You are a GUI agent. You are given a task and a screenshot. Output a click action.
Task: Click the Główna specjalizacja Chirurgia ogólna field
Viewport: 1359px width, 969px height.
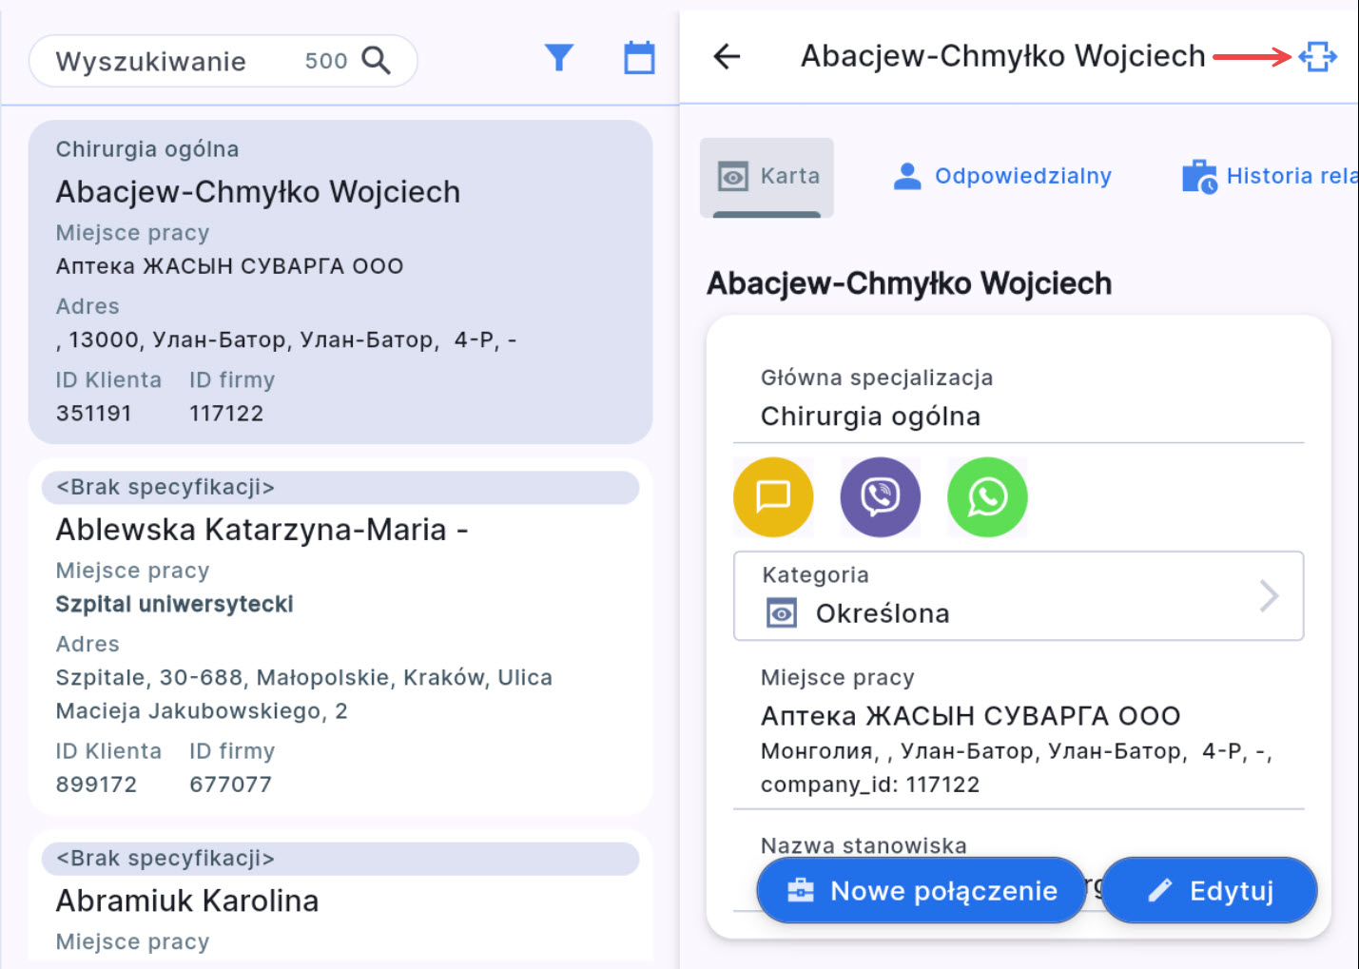tap(1018, 399)
